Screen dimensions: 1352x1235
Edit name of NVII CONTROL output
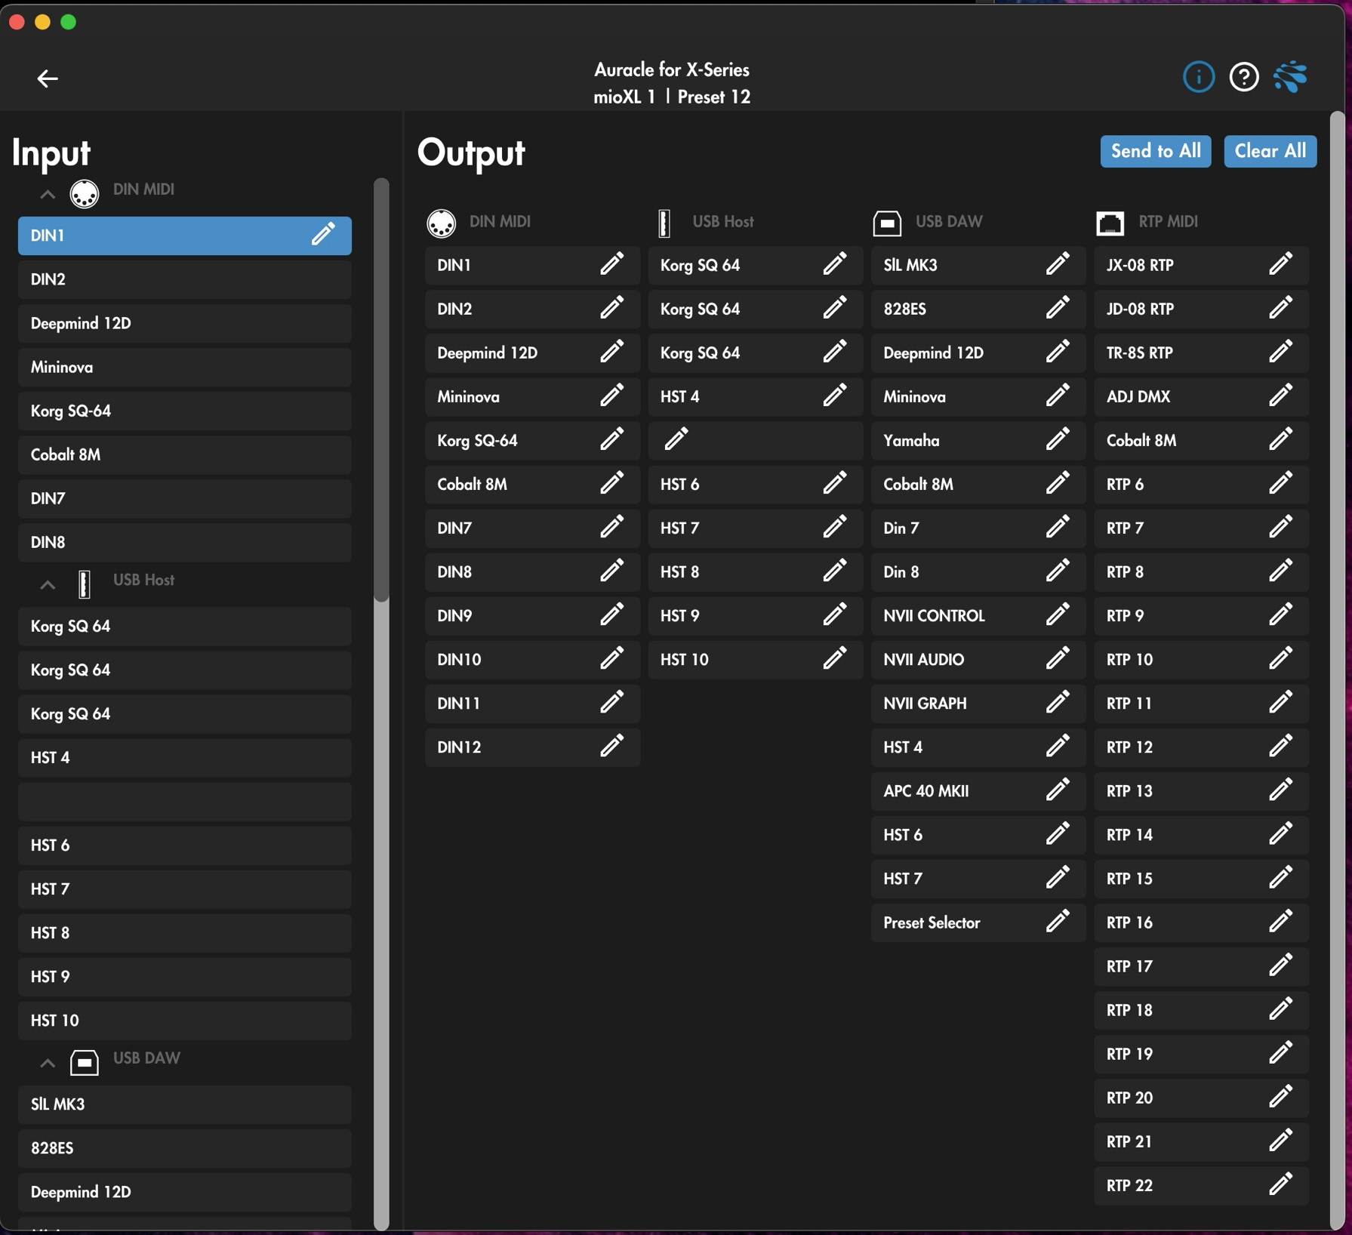click(x=1058, y=614)
